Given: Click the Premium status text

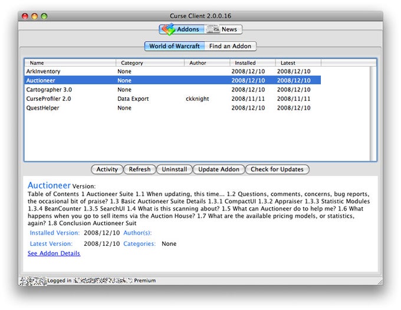Looking at the screenshot, I should 144,281.
